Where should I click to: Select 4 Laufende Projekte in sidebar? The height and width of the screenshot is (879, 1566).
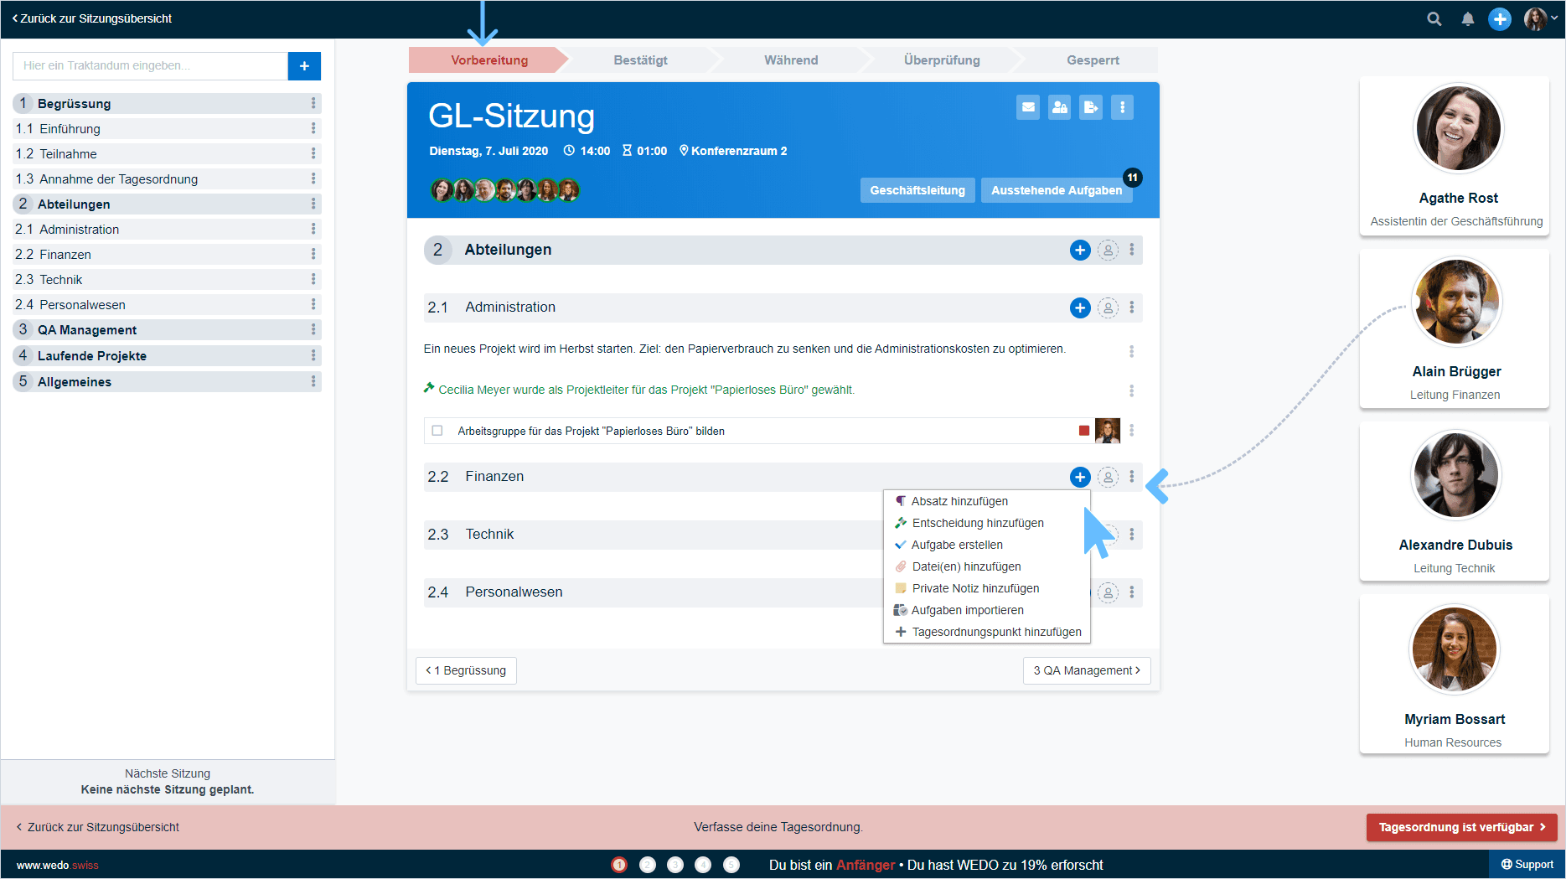[x=167, y=355]
